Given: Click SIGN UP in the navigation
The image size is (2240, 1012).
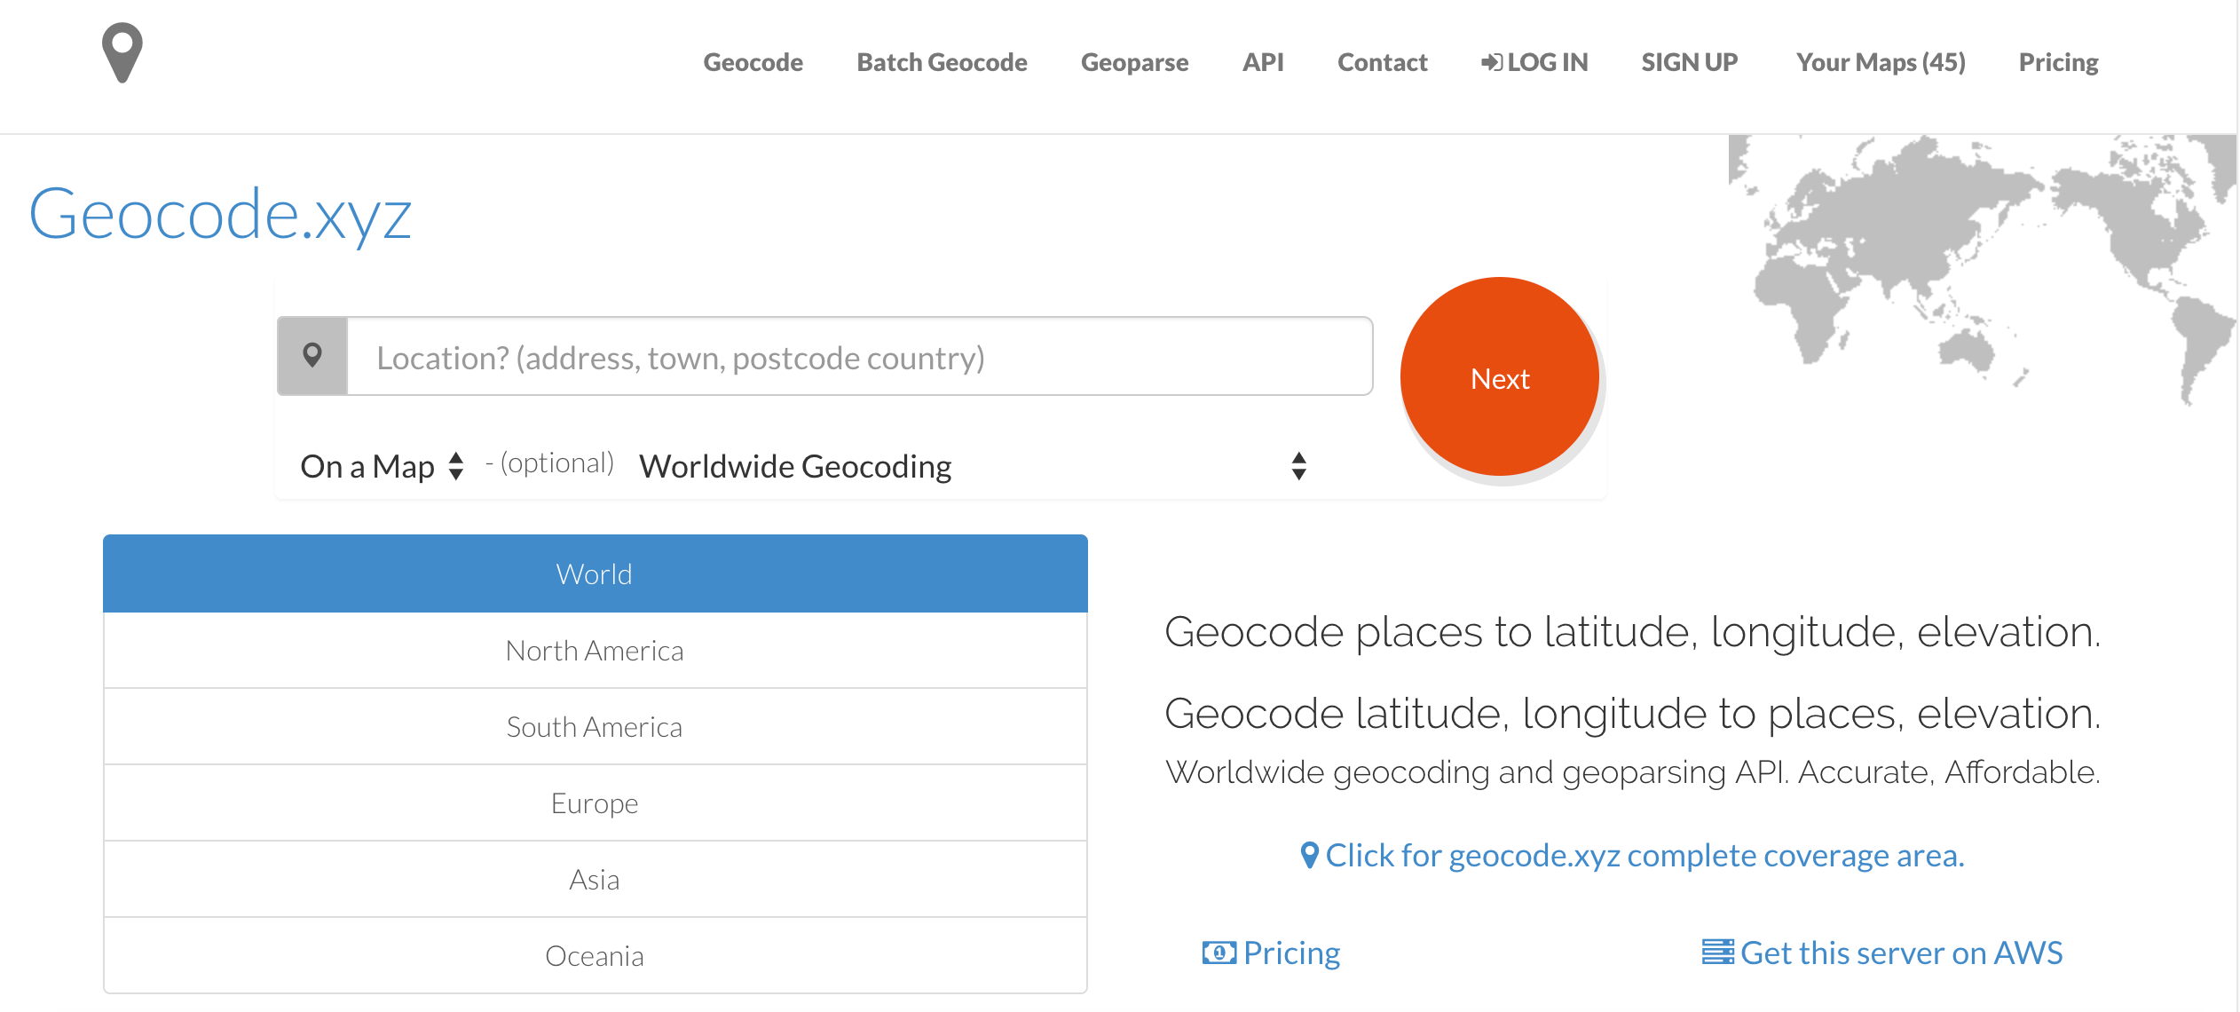Looking at the screenshot, I should (1689, 62).
